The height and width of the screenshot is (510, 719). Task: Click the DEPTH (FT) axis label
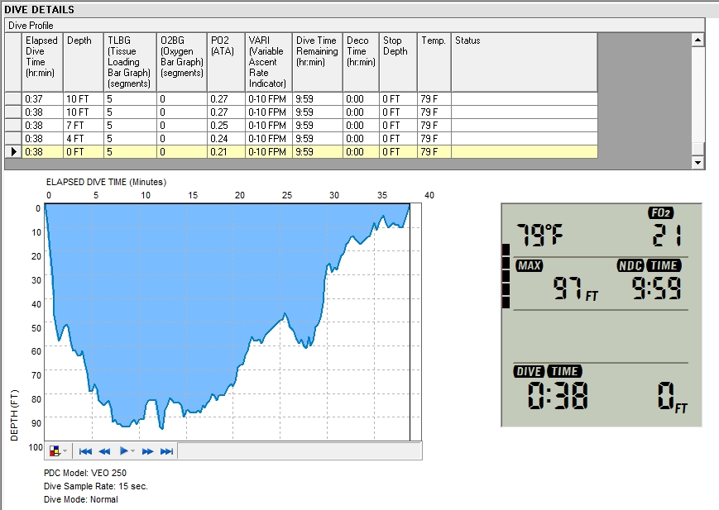pyautogui.click(x=14, y=415)
